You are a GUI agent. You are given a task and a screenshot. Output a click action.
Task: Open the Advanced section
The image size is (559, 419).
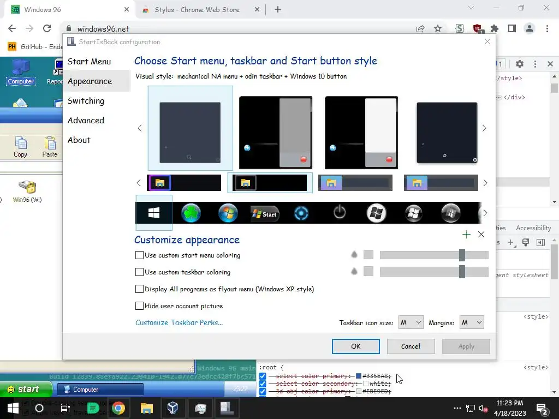click(86, 121)
